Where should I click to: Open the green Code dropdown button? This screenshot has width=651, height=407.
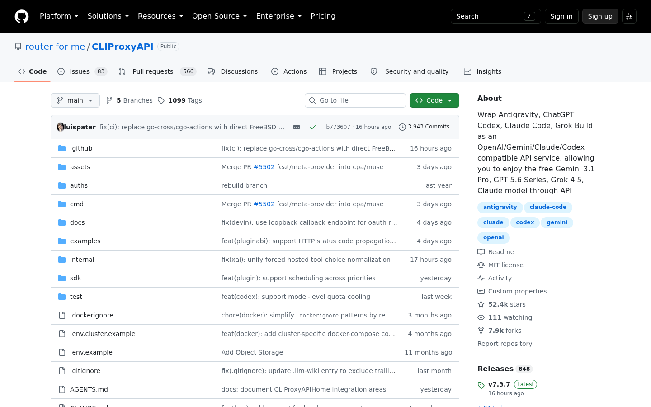(x=434, y=100)
